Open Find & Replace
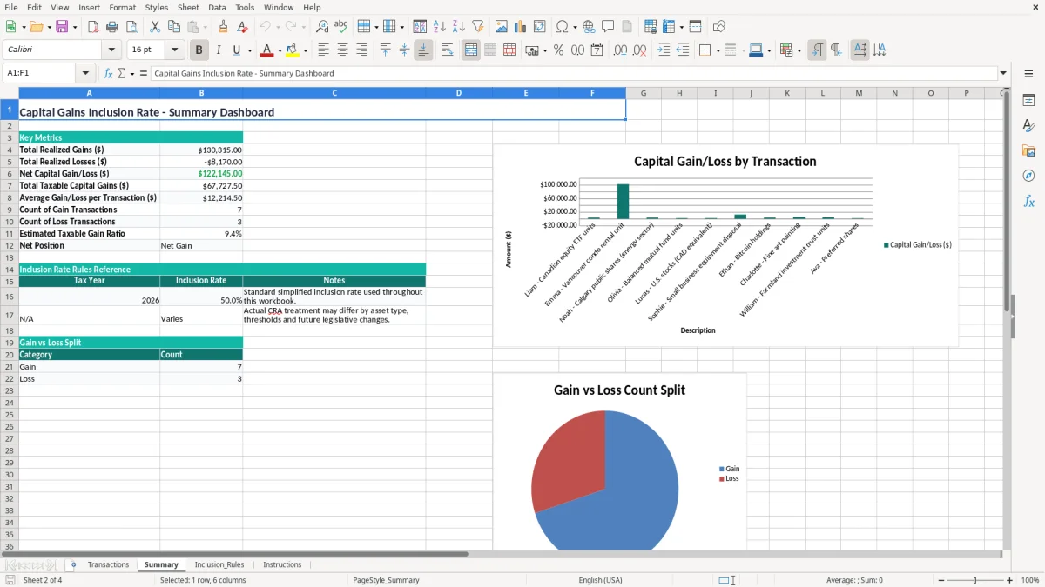This screenshot has height=587, width=1045. (x=322, y=27)
